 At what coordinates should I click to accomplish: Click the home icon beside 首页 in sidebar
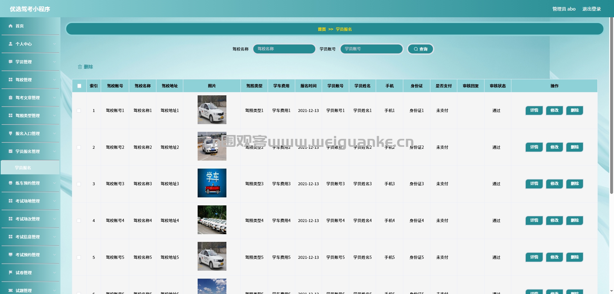(11, 26)
